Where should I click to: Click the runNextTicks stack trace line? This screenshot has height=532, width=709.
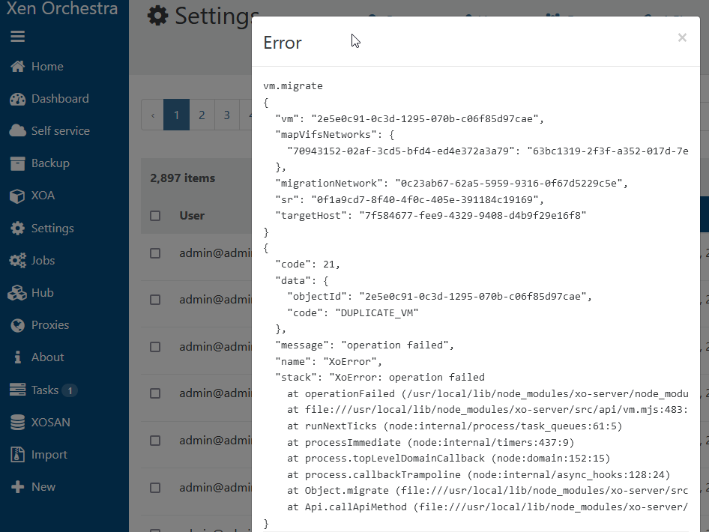pos(454,426)
